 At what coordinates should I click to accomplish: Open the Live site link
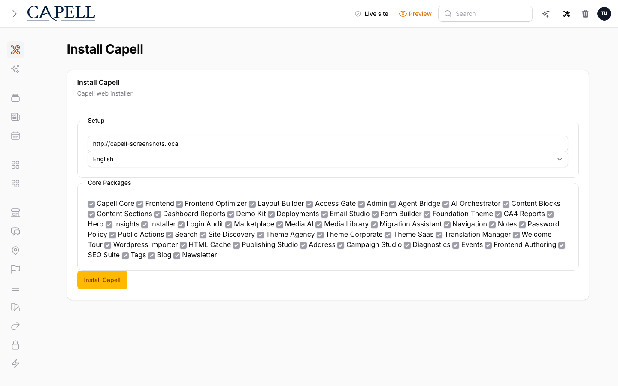(x=372, y=14)
